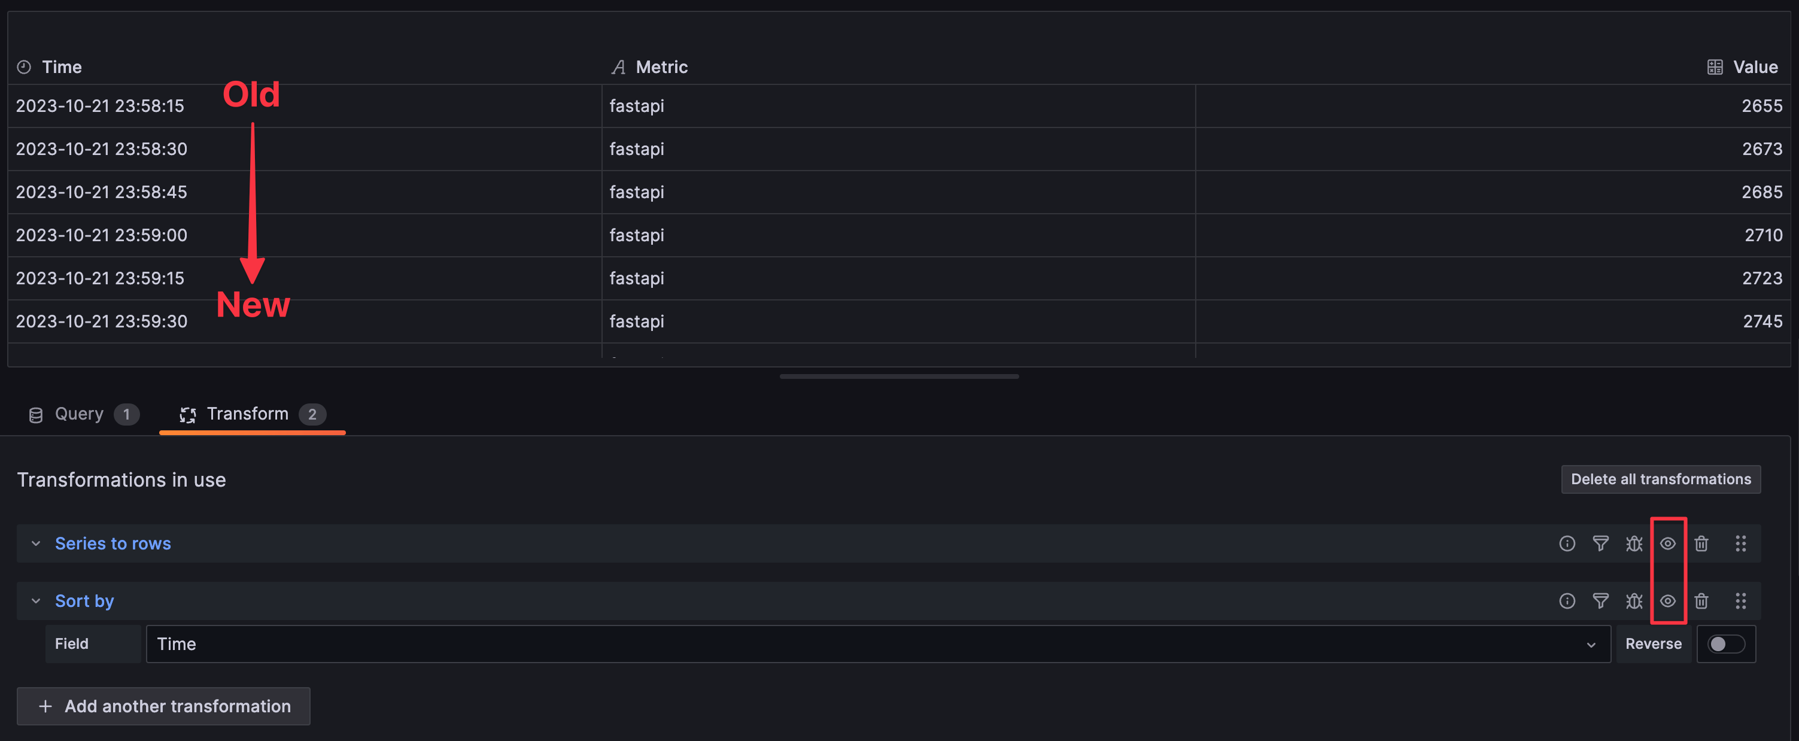Show info for Series to rows transformation

pos(1566,543)
